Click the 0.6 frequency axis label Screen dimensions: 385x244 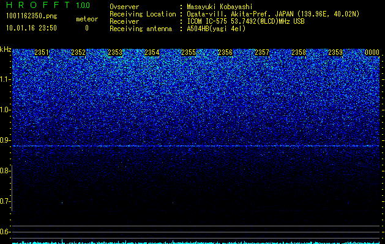click(4, 232)
